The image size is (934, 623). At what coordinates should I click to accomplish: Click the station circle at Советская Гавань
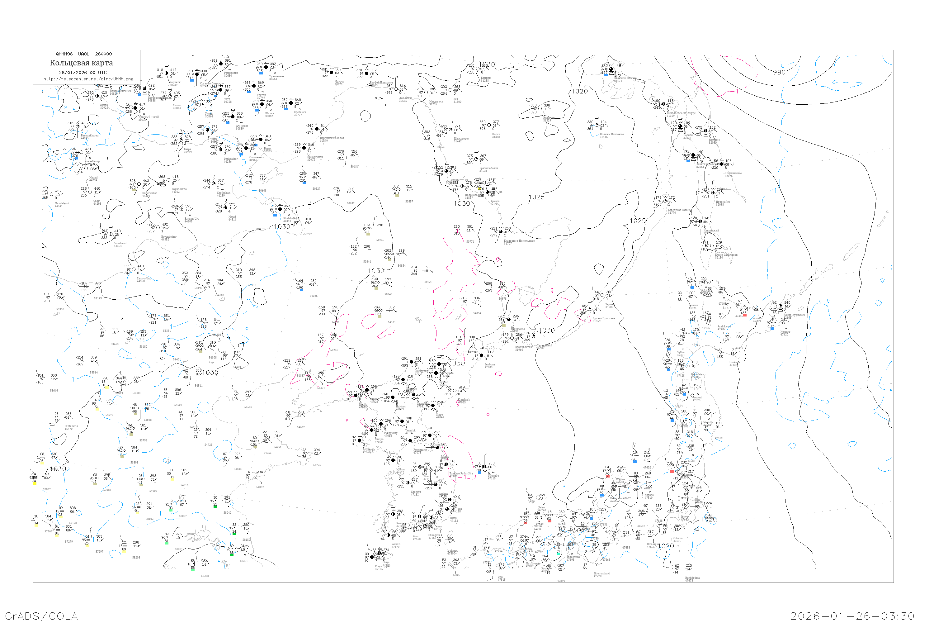pyautogui.click(x=665, y=201)
